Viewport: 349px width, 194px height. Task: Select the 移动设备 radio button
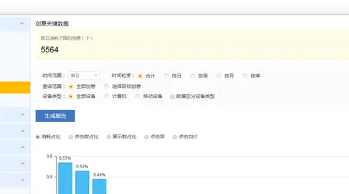pyautogui.click(x=138, y=96)
